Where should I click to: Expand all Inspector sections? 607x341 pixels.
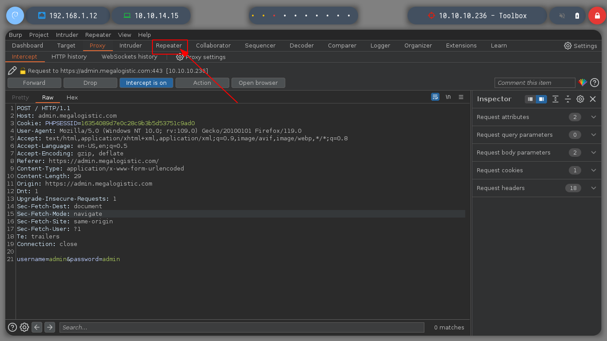click(x=555, y=99)
